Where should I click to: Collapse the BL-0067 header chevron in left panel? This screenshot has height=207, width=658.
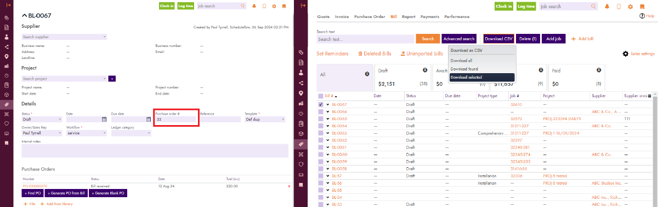click(24, 16)
